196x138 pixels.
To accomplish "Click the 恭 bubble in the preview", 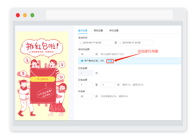I will point(23,74).
